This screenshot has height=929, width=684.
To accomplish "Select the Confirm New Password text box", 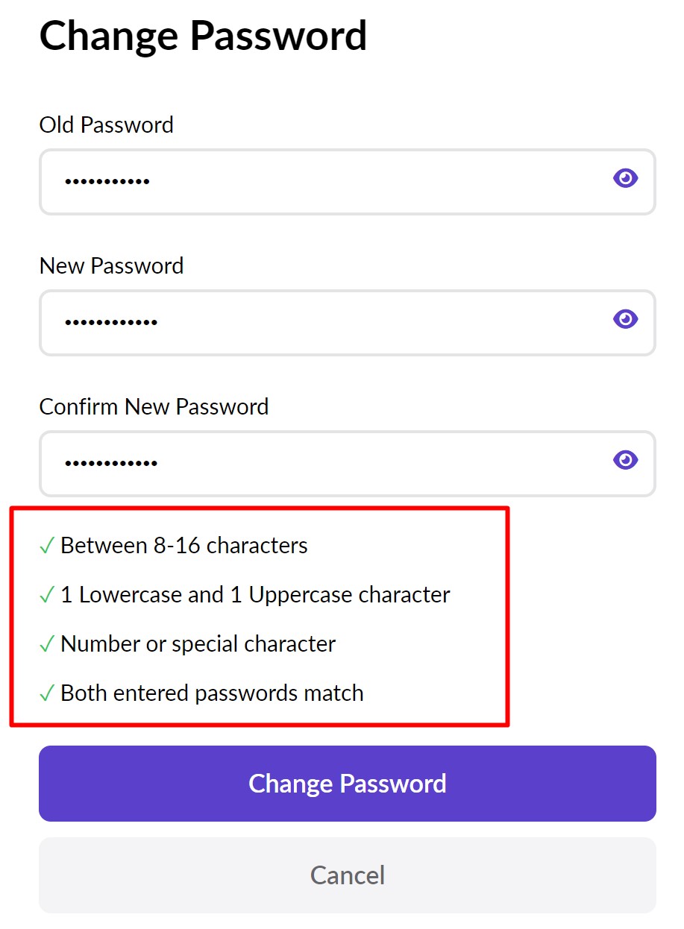I will pyautogui.click(x=321, y=463).
